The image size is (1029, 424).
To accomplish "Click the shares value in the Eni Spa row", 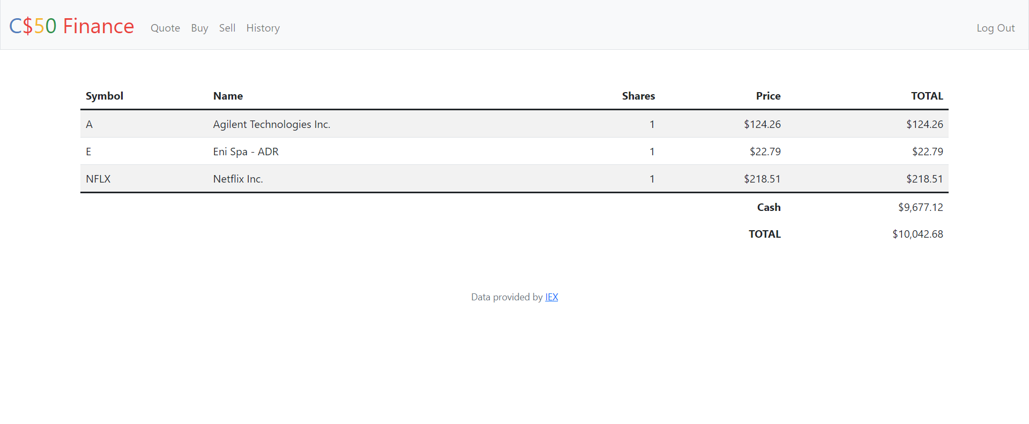I will tap(652, 152).
